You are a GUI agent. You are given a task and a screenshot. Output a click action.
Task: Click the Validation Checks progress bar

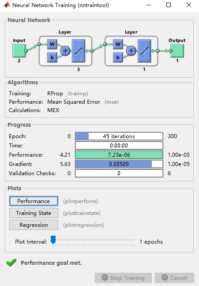tap(119, 173)
